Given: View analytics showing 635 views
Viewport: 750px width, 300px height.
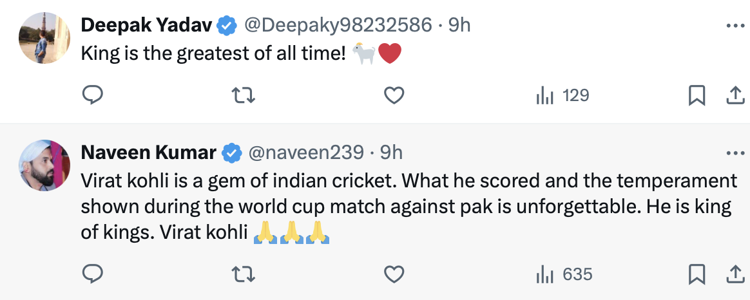Looking at the screenshot, I should [564, 275].
